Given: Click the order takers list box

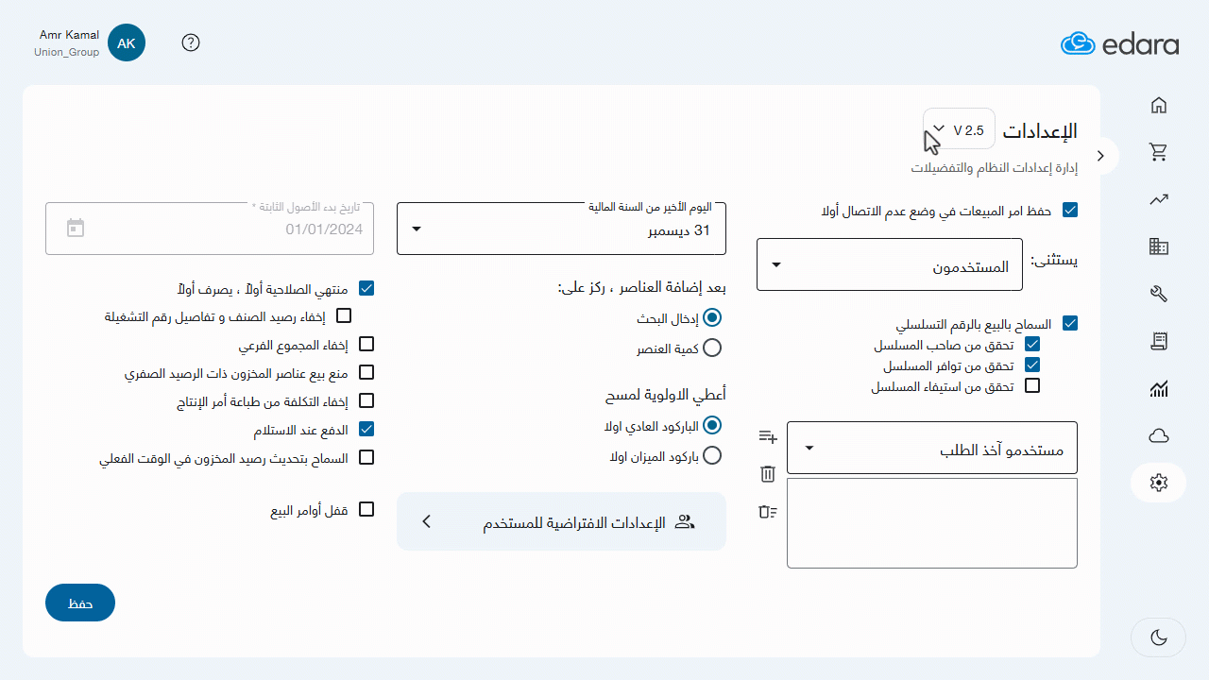Looking at the screenshot, I should (x=931, y=523).
